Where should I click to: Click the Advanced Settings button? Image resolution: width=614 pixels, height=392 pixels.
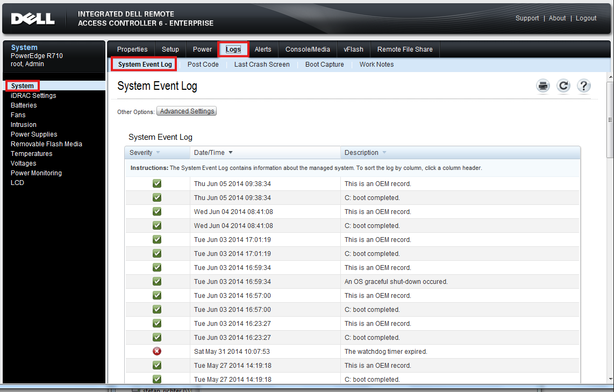tap(187, 111)
